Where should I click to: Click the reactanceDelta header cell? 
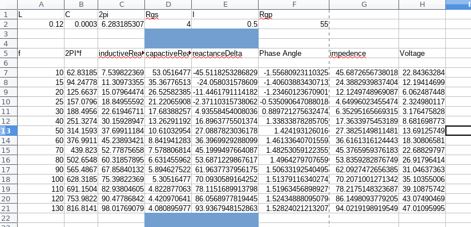tap(225, 53)
